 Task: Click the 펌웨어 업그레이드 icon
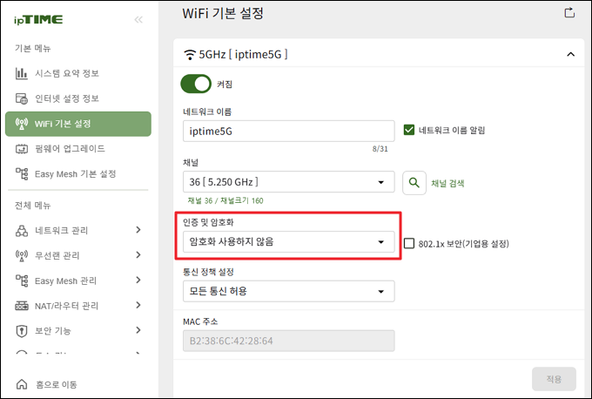22,149
